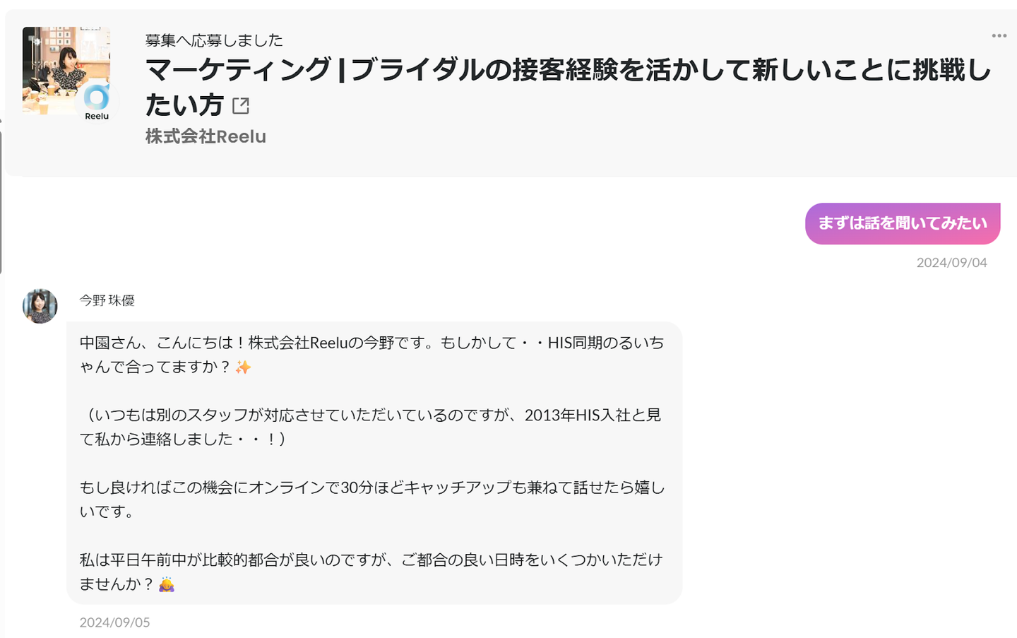Click the 募集へ応募しました status label
The width and height of the screenshot is (1017, 638).
(214, 40)
